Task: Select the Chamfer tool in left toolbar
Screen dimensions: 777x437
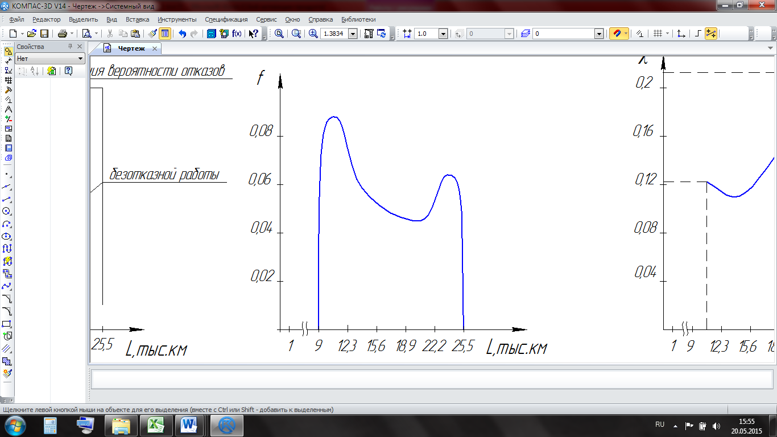Action: click(x=7, y=299)
